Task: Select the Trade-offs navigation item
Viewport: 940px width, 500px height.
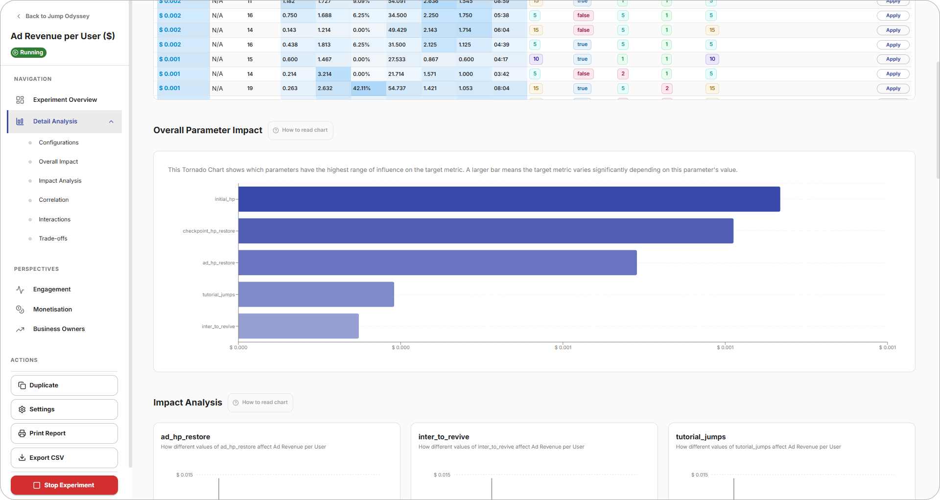Action: click(53, 238)
